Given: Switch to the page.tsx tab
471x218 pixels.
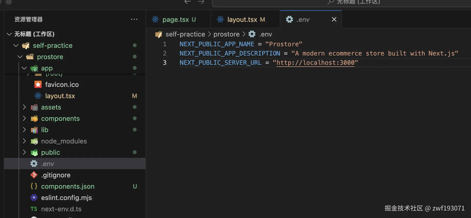Looking at the screenshot, I should pyautogui.click(x=178, y=19).
